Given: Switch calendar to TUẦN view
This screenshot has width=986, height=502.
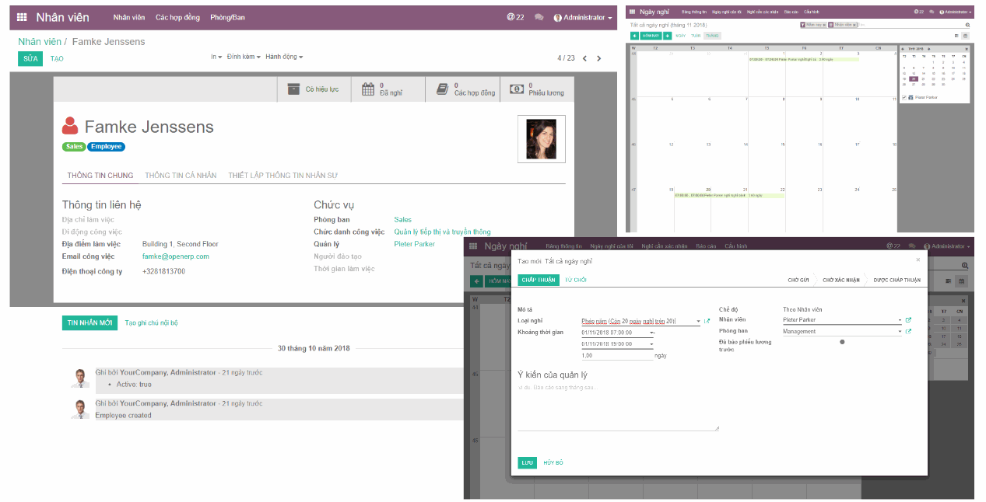Looking at the screenshot, I should click(x=695, y=35).
